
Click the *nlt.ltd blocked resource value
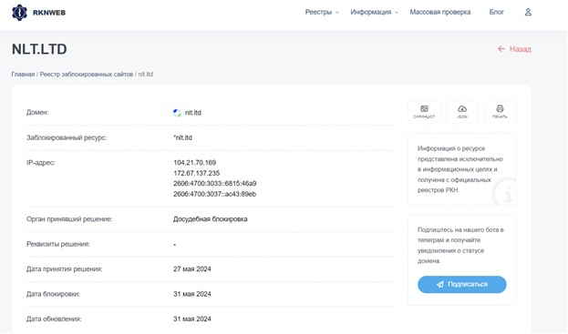coord(182,137)
